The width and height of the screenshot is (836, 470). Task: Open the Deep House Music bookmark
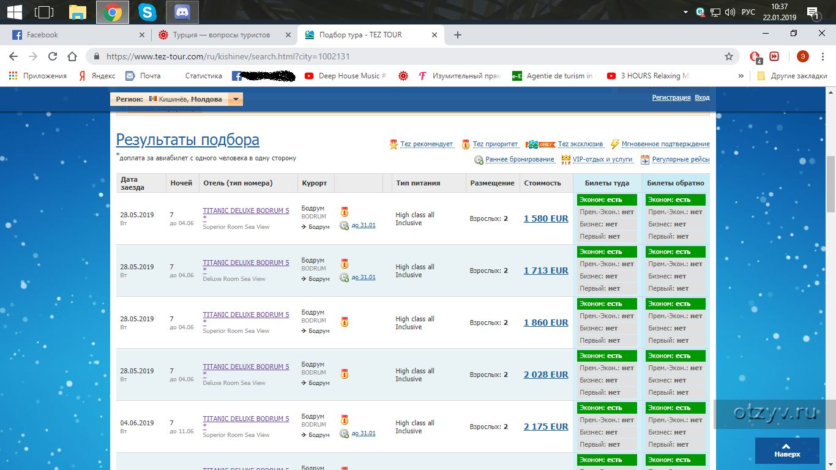pos(345,76)
